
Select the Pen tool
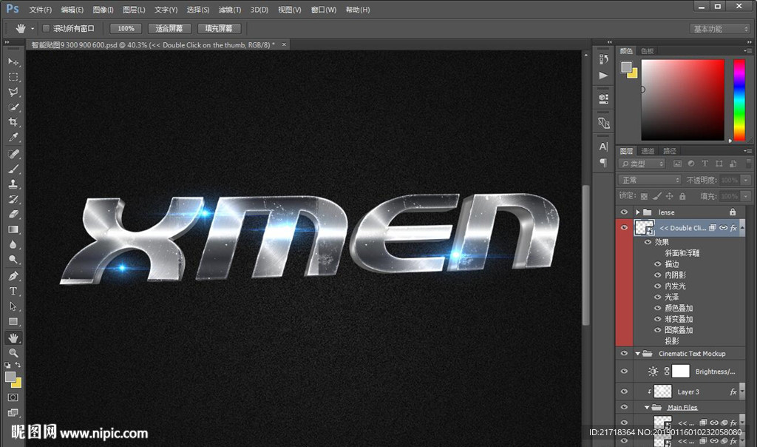coord(13,276)
